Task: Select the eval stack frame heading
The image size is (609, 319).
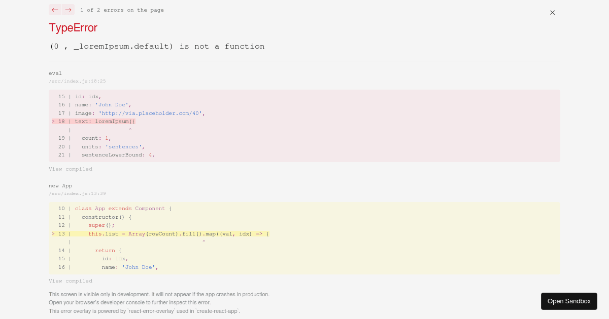Action: pos(55,73)
